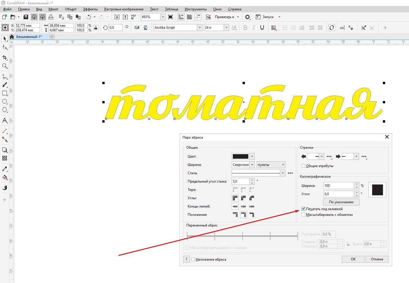The width and height of the screenshot is (409, 283).
Task: Select the Interactive Fill bucket tool
Action: (x=5, y=177)
